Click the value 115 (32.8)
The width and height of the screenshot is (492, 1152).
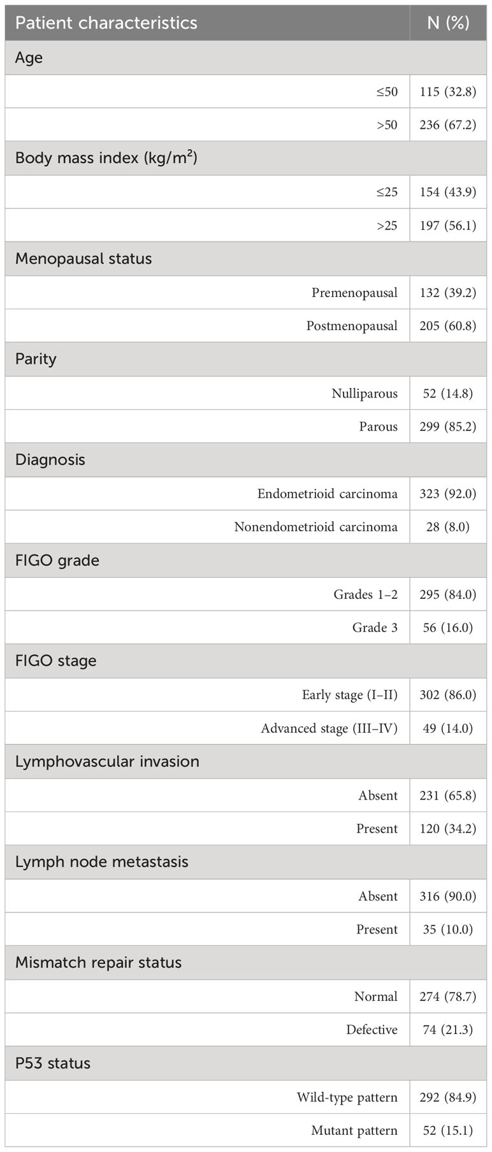[448, 92]
